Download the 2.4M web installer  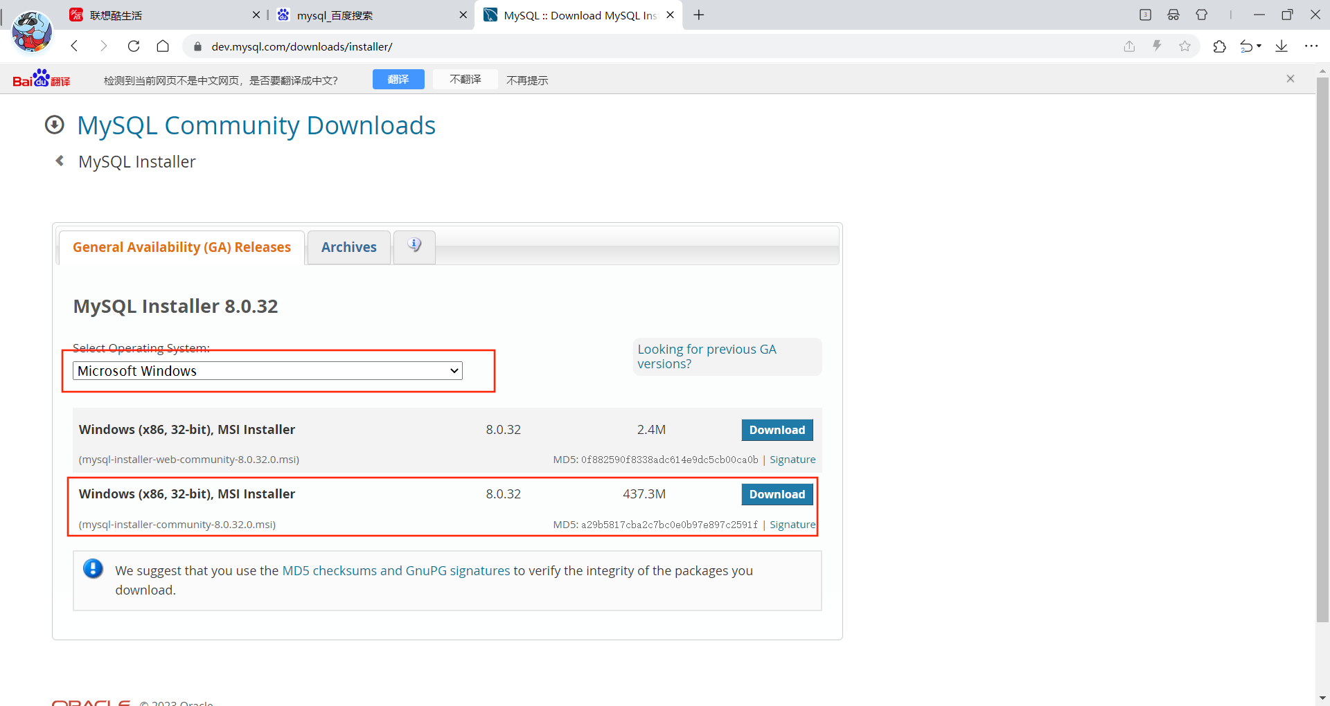tap(777, 430)
